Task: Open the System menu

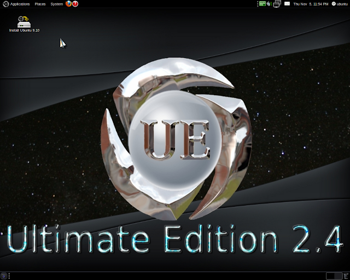Action: tap(57, 4)
